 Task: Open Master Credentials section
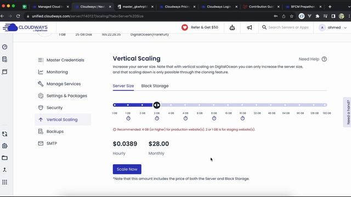click(x=63, y=60)
